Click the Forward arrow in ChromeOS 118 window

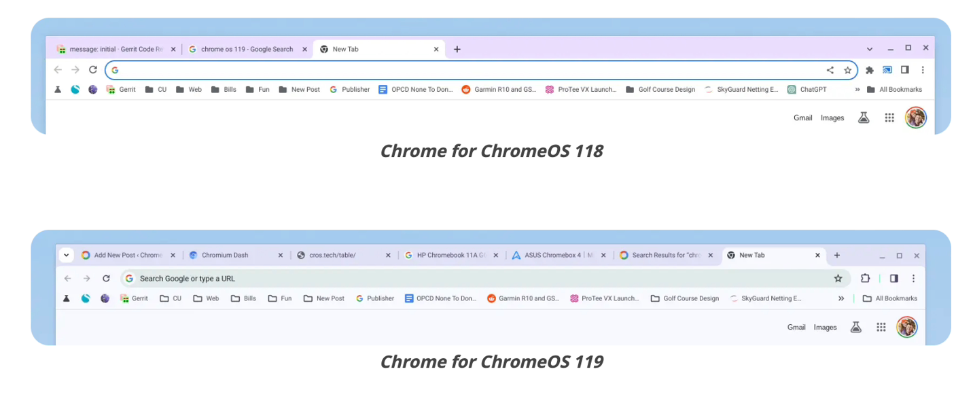(75, 70)
